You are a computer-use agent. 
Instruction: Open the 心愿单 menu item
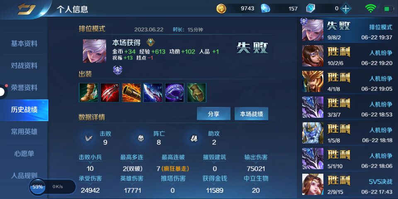point(24,153)
